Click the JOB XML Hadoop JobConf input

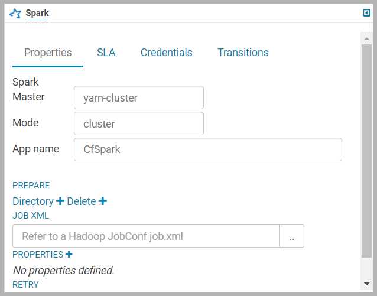(146, 236)
